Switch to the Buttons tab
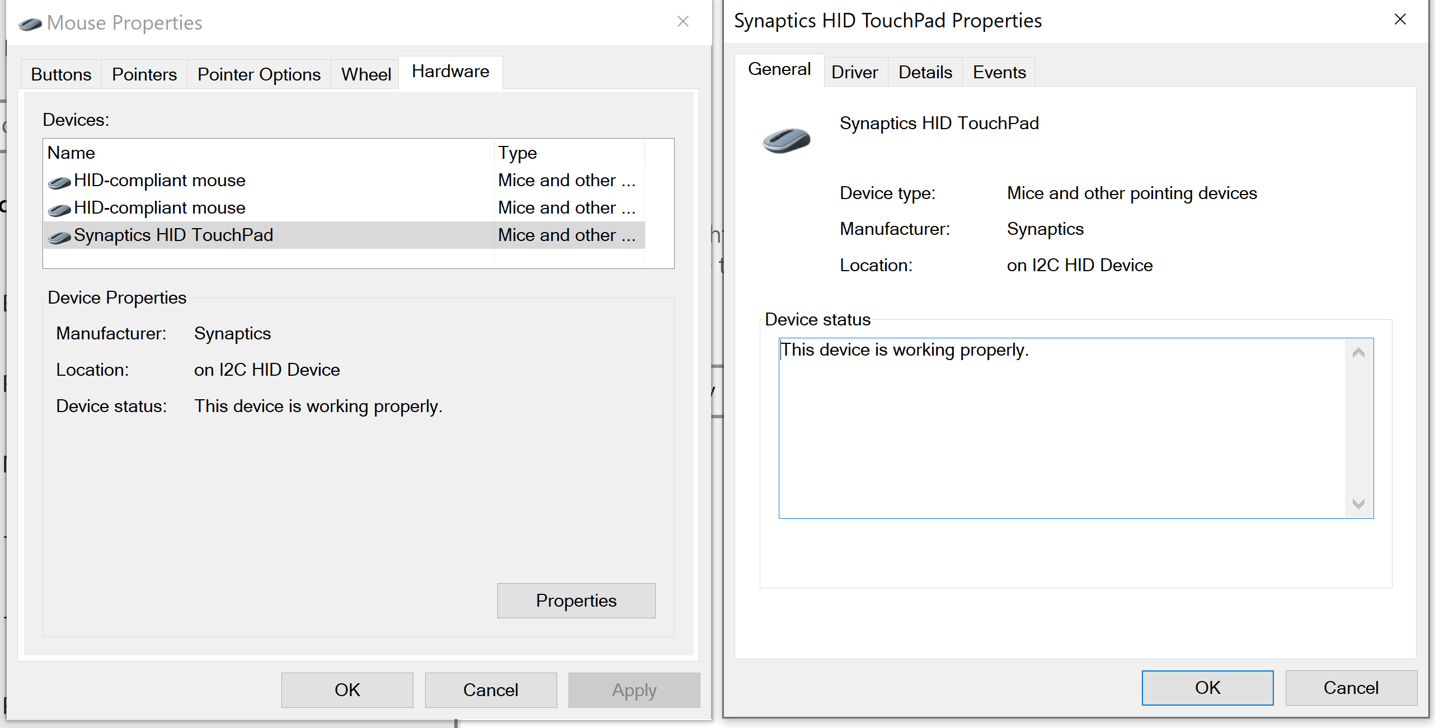The image size is (1435, 728). [x=60, y=73]
